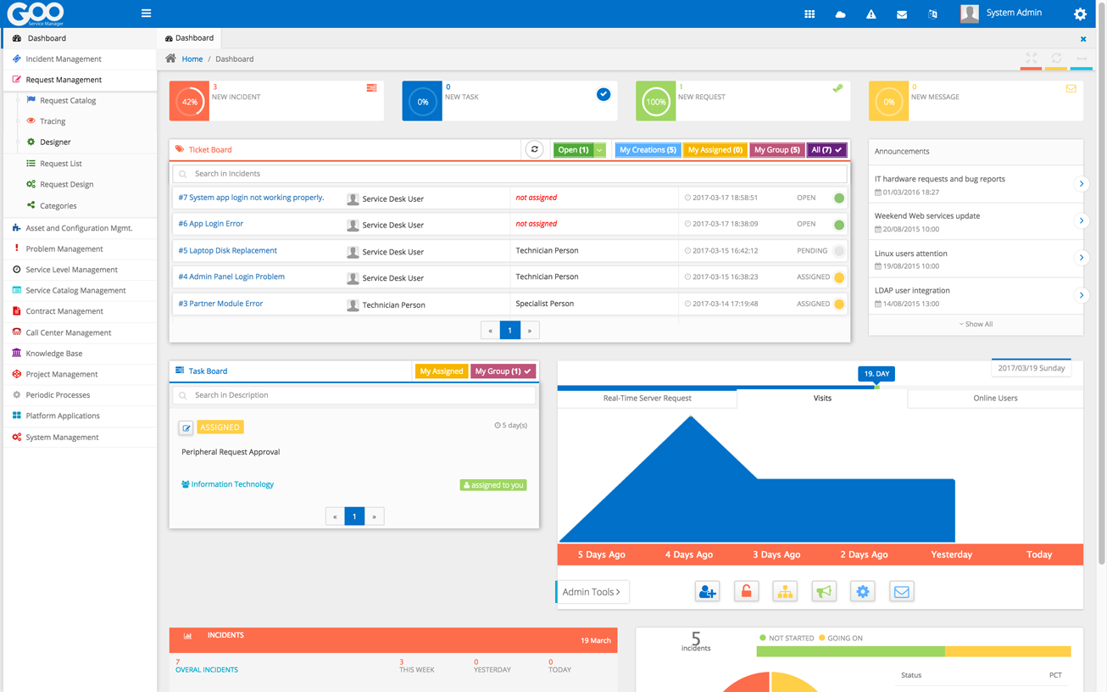The width and height of the screenshot is (1107, 692).
Task: Click the gear settings admin tool icon
Action: click(863, 592)
